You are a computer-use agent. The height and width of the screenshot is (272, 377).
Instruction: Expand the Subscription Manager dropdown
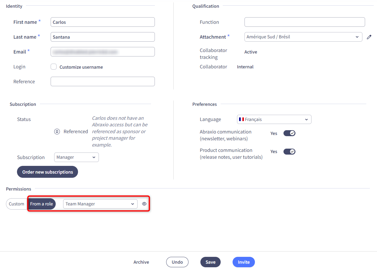pos(76,157)
